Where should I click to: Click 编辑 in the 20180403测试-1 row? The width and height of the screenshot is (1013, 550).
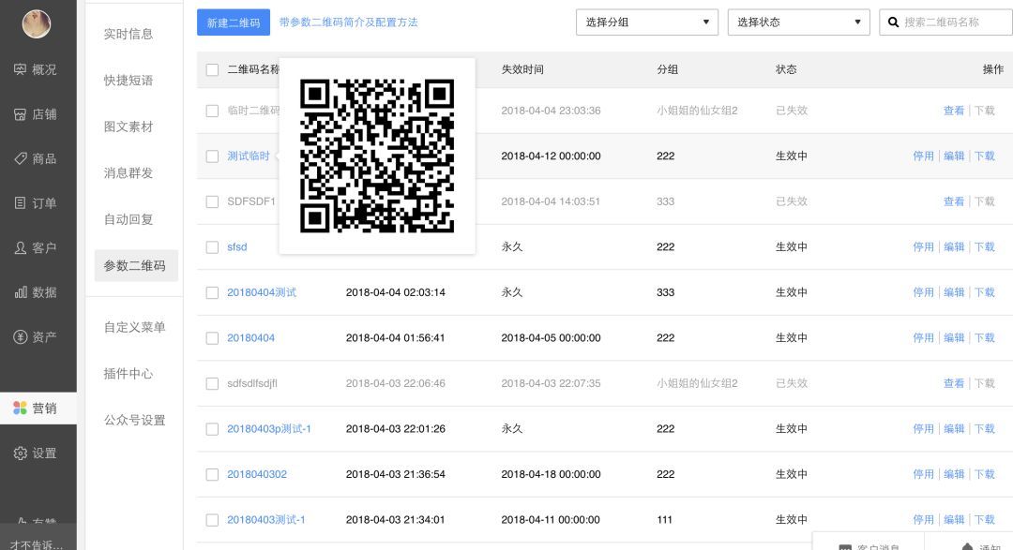[x=954, y=520]
